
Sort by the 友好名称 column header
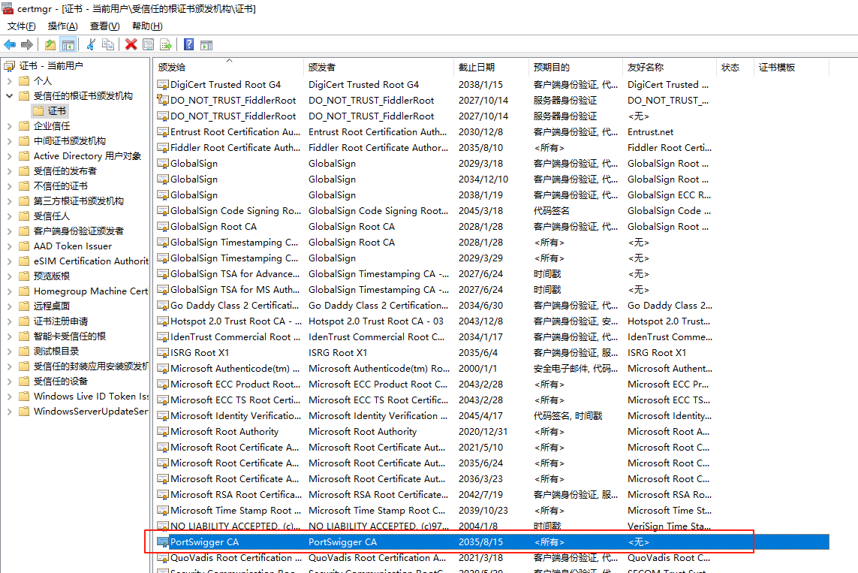tap(670, 68)
